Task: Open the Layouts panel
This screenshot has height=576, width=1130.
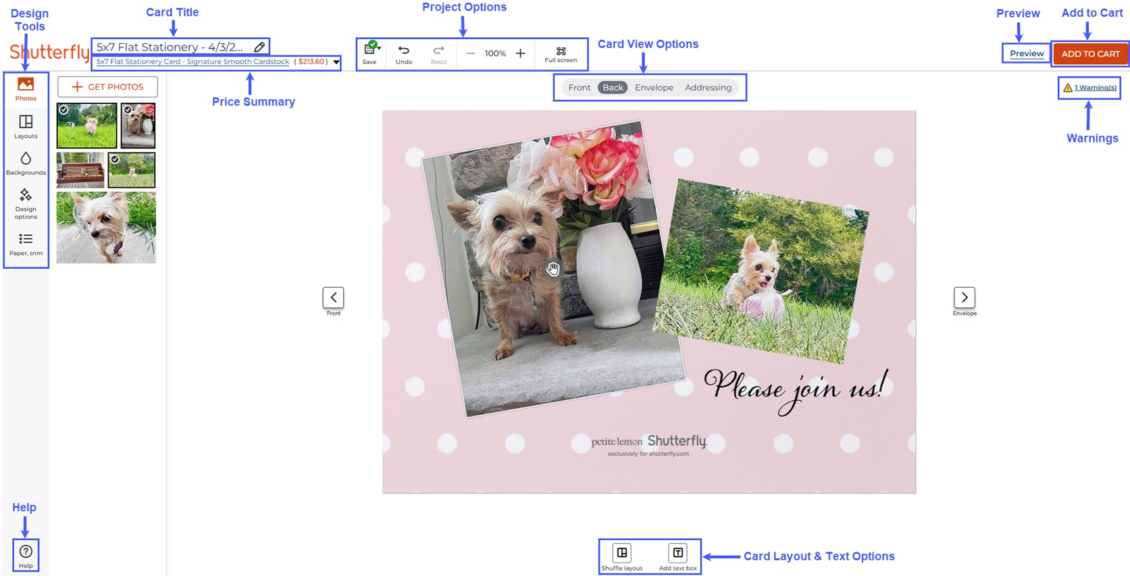Action: click(x=26, y=126)
